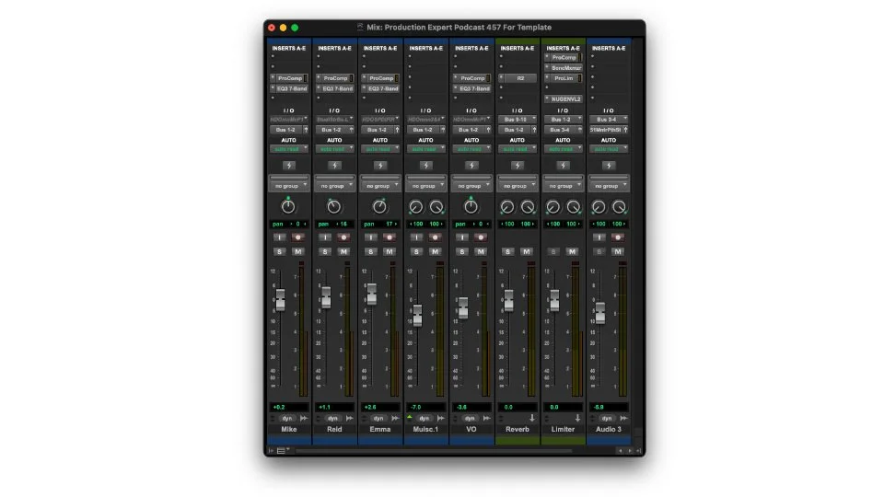Screen dimensions: 884x497
Task: Click the Reid track pan knob
Action: click(x=333, y=206)
